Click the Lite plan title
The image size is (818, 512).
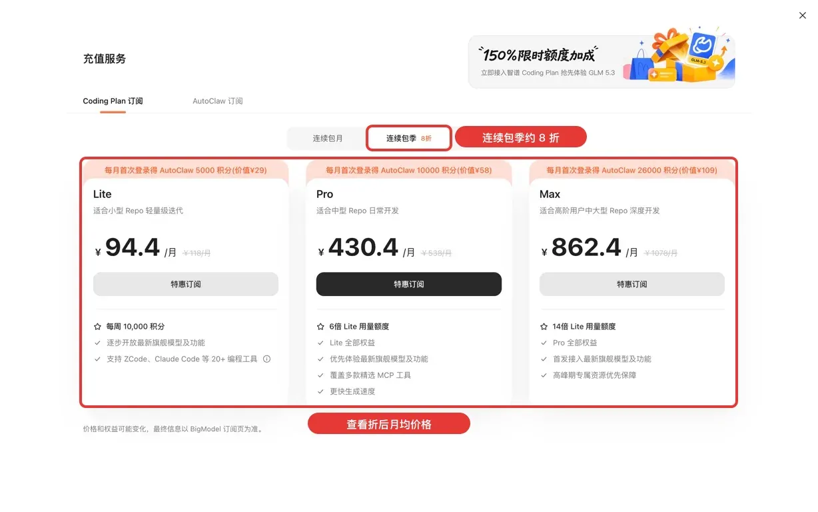(x=103, y=194)
